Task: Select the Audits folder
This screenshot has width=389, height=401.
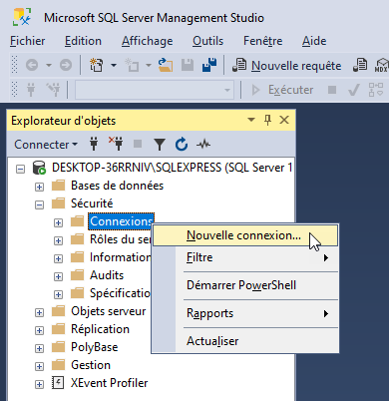Action: pos(107,275)
